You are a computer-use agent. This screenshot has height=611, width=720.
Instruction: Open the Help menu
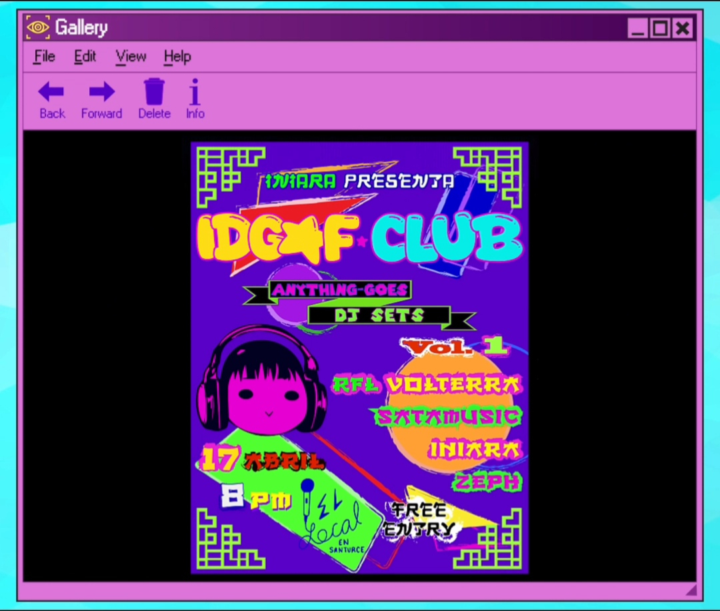pos(177,57)
